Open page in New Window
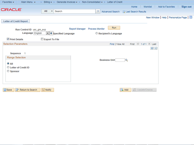Viewport: 194px width, 145px height. 153,18
